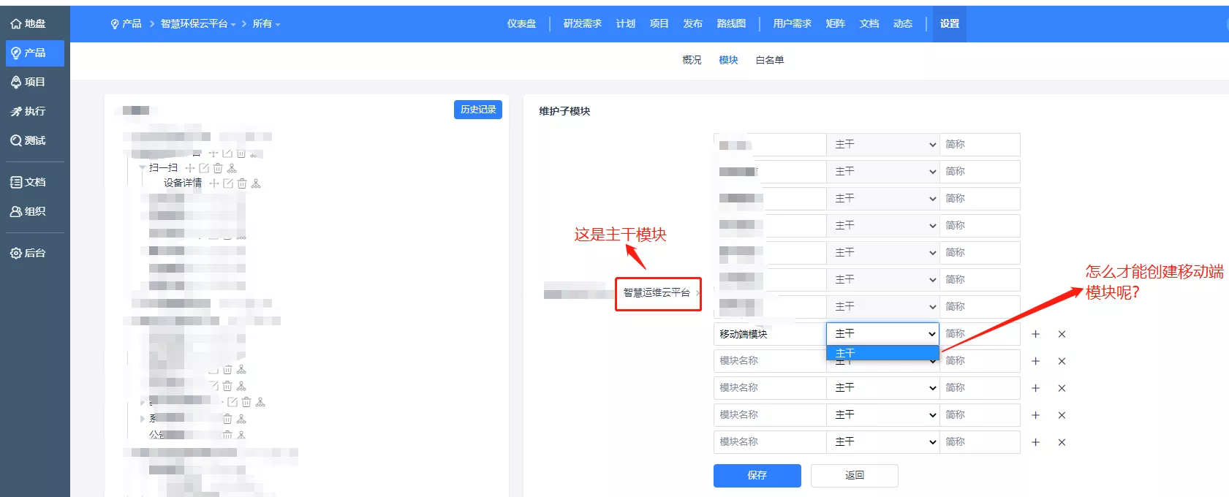Click the 保存 button

pos(757,476)
